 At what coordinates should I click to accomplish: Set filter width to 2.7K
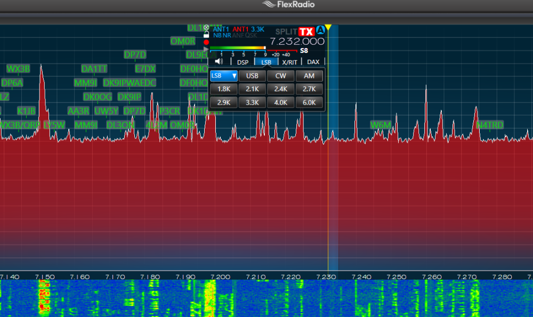(309, 89)
